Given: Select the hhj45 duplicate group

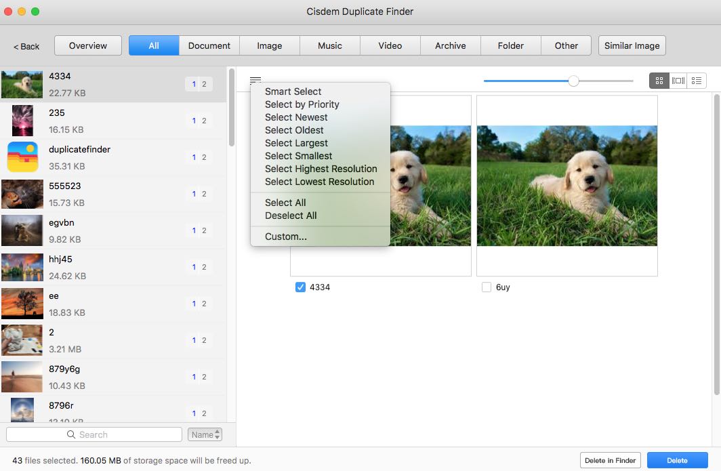Looking at the screenshot, I should (113, 267).
